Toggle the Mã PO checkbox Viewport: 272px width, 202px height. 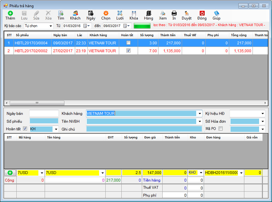coord(220,129)
